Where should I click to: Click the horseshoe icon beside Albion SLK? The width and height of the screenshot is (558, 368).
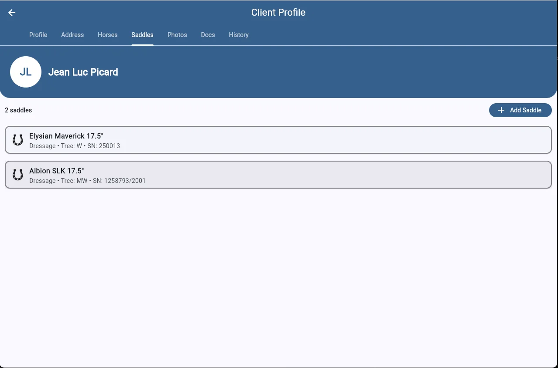coord(18,175)
